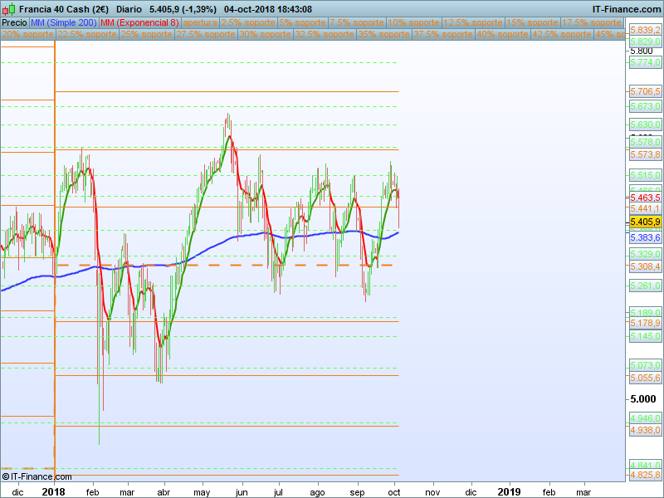Select the MM (Simple 200) legend tab
Screen dimensions: 664x498
tap(64, 22)
